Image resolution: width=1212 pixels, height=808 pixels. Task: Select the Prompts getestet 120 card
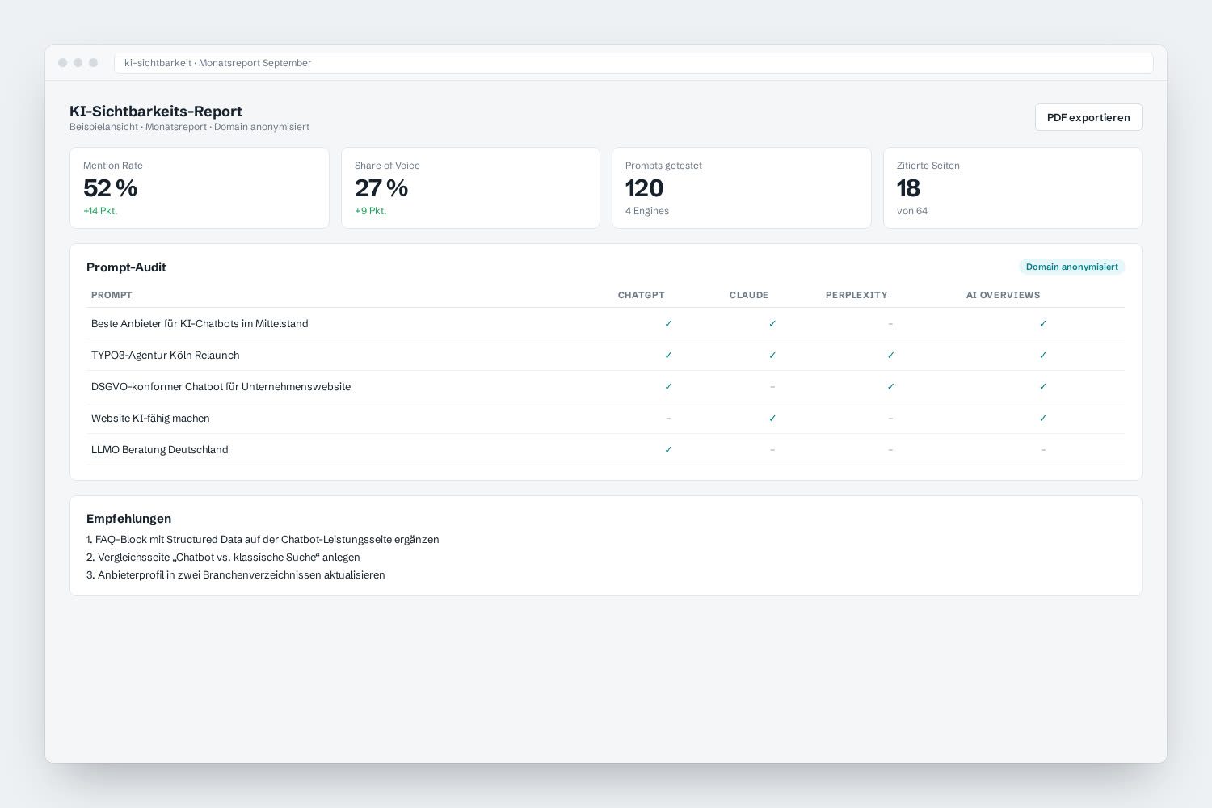(x=742, y=187)
